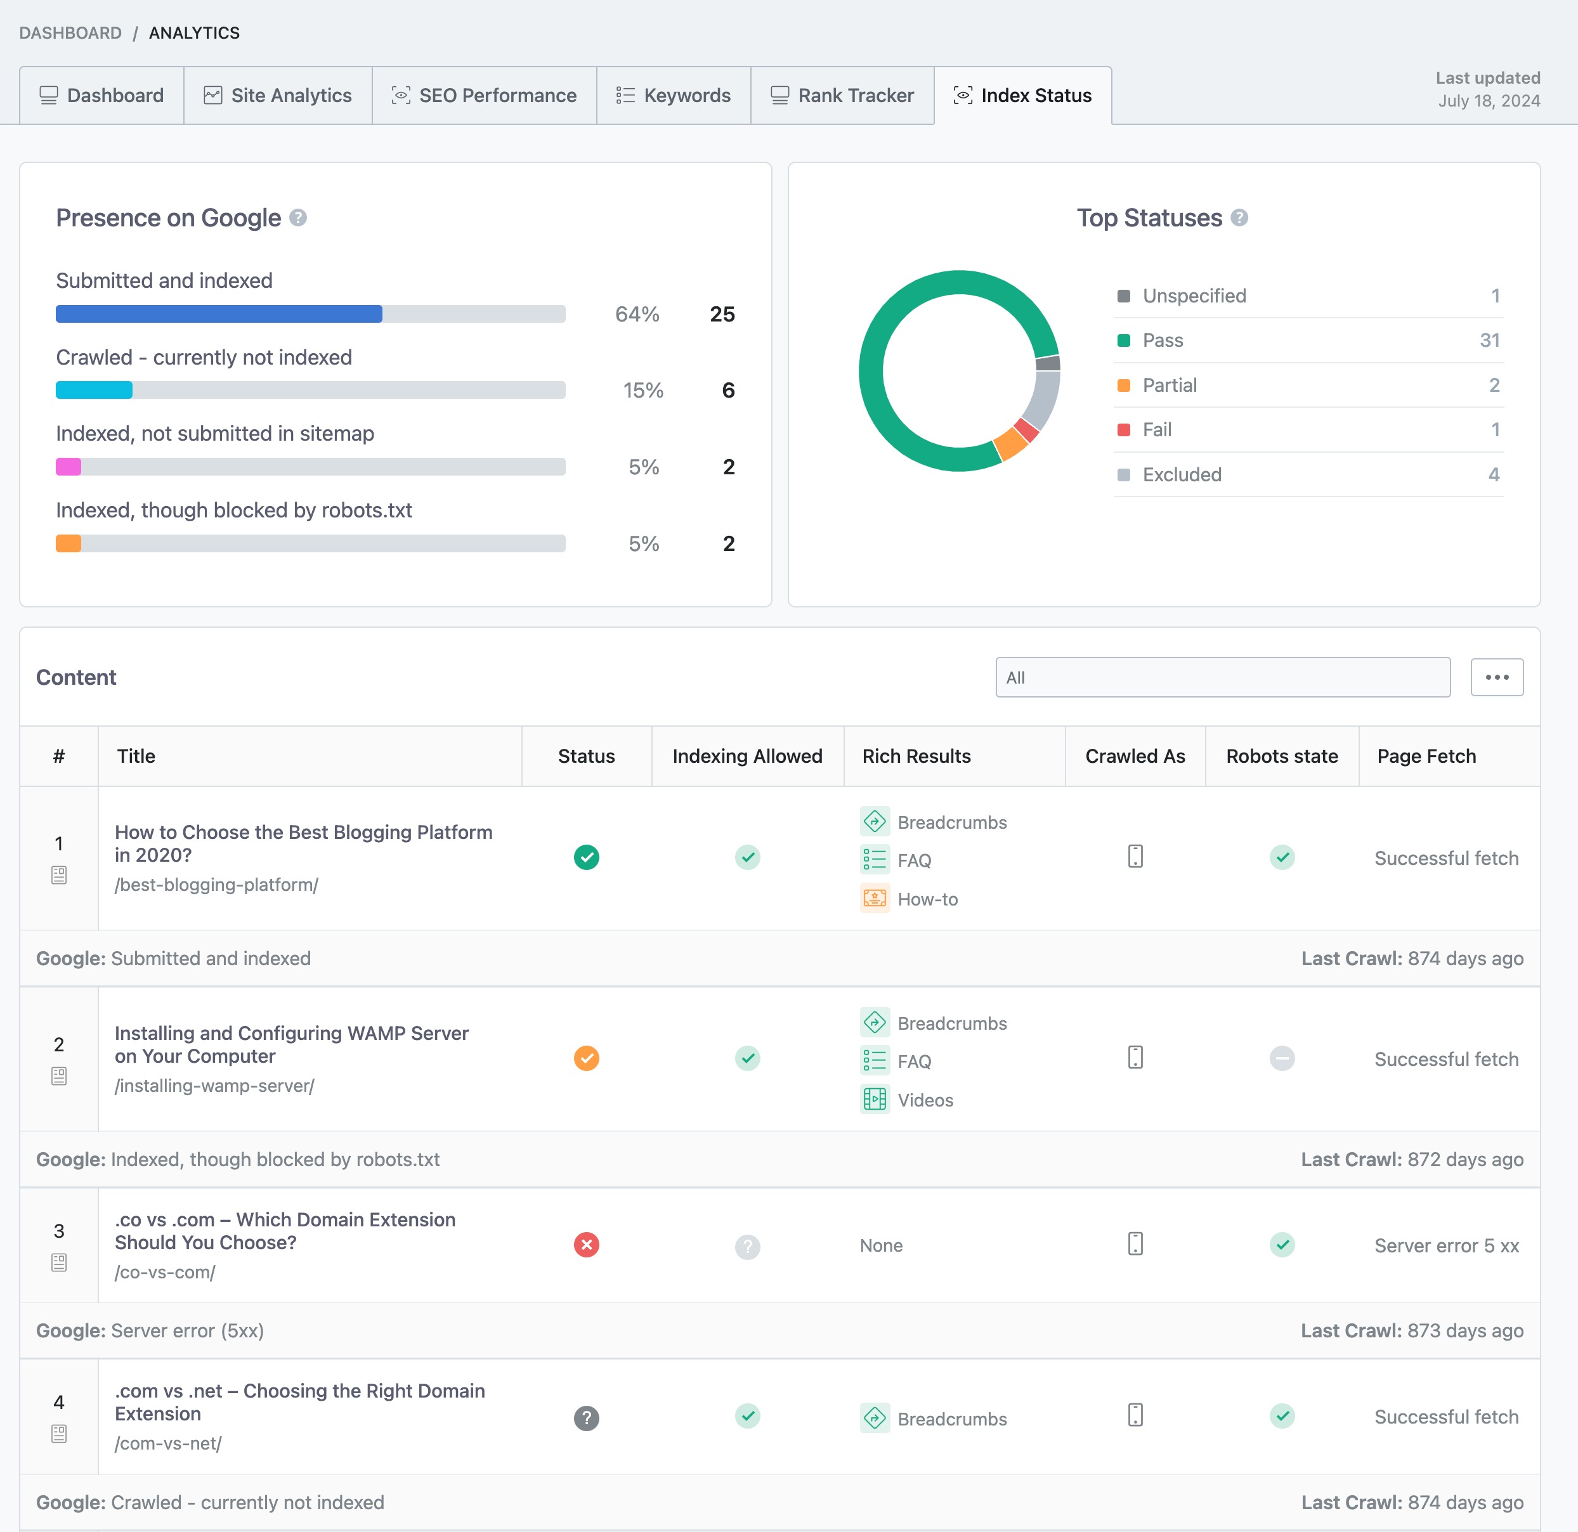The width and height of the screenshot is (1578, 1532).
Task: Open the All content filter dropdown
Action: (1223, 677)
